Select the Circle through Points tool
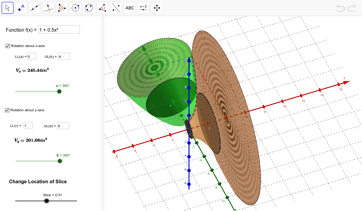This screenshot has width=362, height=211. coord(89,8)
